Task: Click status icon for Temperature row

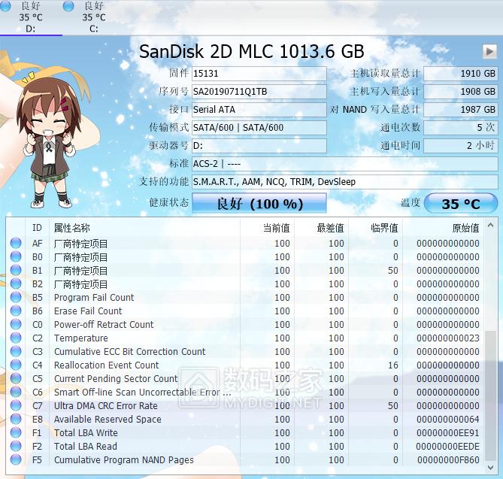Action: [16, 338]
